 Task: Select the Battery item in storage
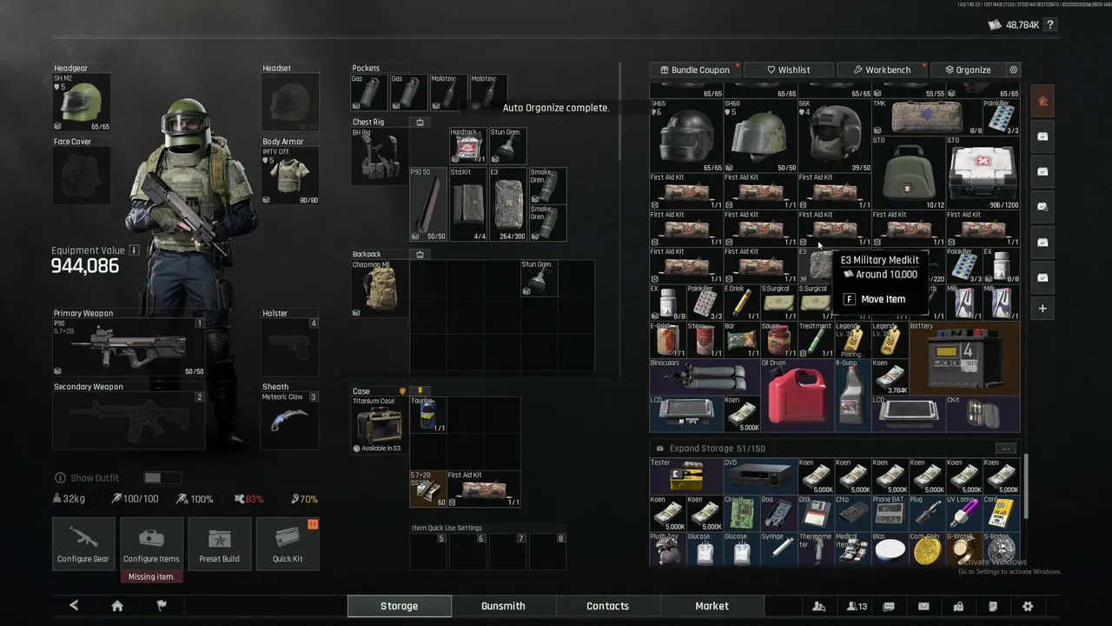coord(964,357)
